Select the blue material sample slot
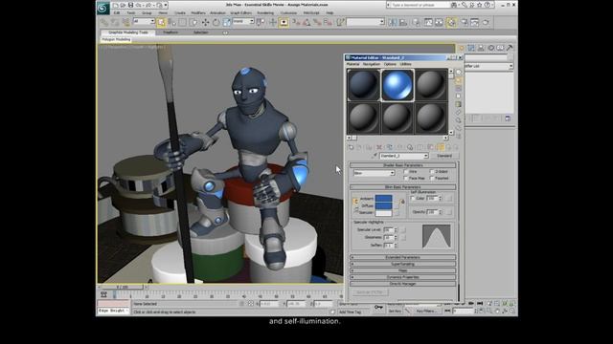 pyautogui.click(x=397, y=85)
